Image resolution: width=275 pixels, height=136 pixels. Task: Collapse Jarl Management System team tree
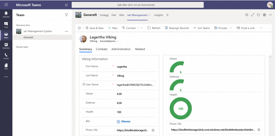[x=15, y=31]
